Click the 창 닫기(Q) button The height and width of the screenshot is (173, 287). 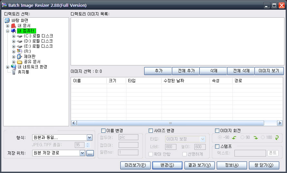[x=264, y=165]
